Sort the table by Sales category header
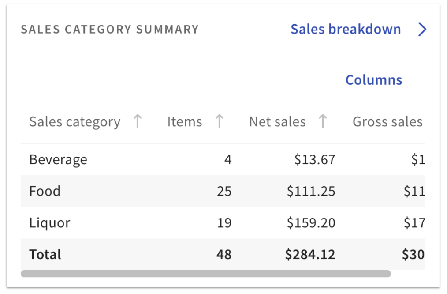 pyautogui.click(x=74, y=121)
